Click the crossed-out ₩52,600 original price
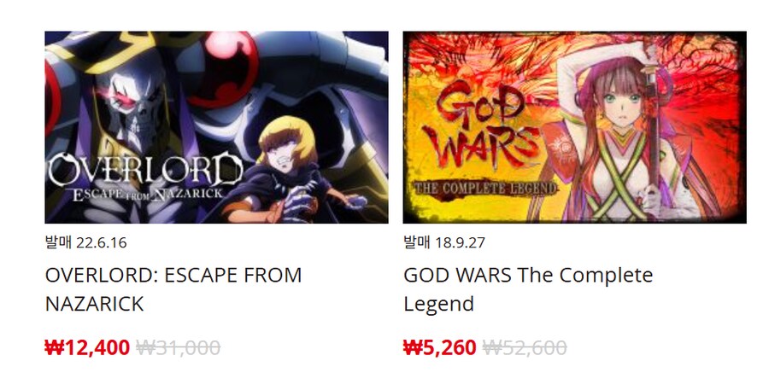Image resolution: width=769 pixels, height=390 pixels. click(x=525, y=348)
